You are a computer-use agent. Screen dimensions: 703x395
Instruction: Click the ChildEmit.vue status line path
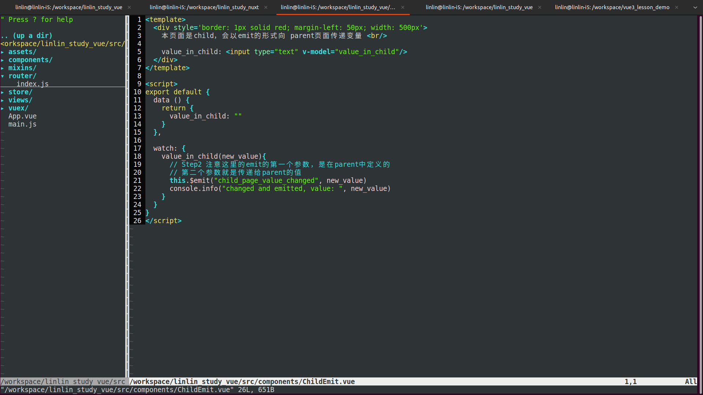tap(242, 381)
